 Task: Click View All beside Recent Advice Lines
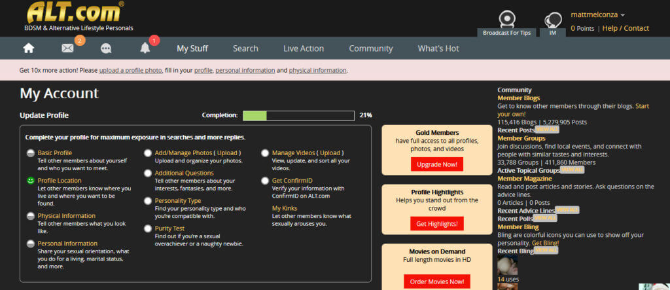coord(567,209)
